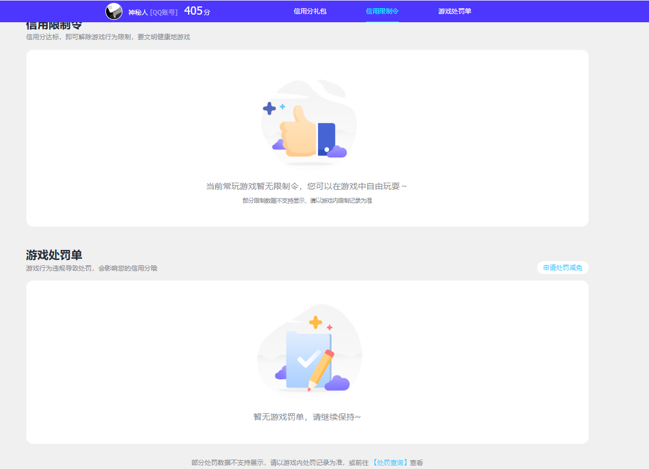Select the active 信用限制令 navigation tab

382,11
